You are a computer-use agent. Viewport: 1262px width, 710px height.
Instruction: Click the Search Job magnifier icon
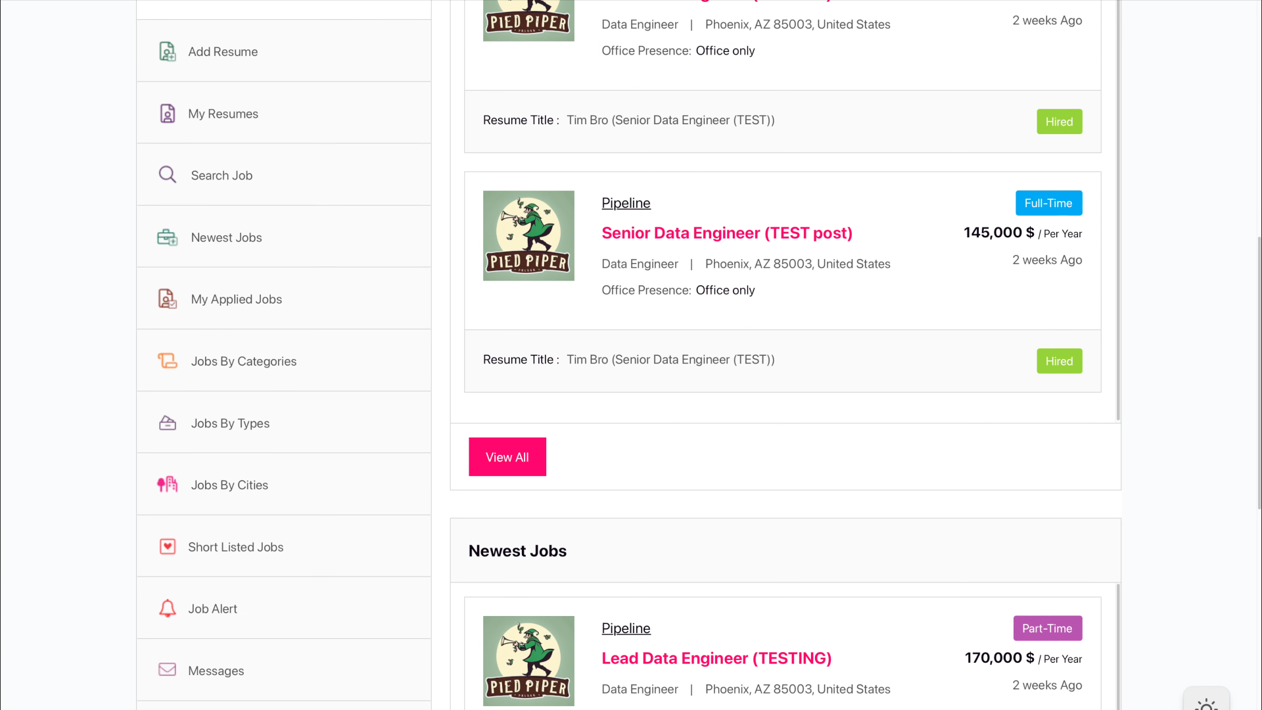(x=168, y=175)
